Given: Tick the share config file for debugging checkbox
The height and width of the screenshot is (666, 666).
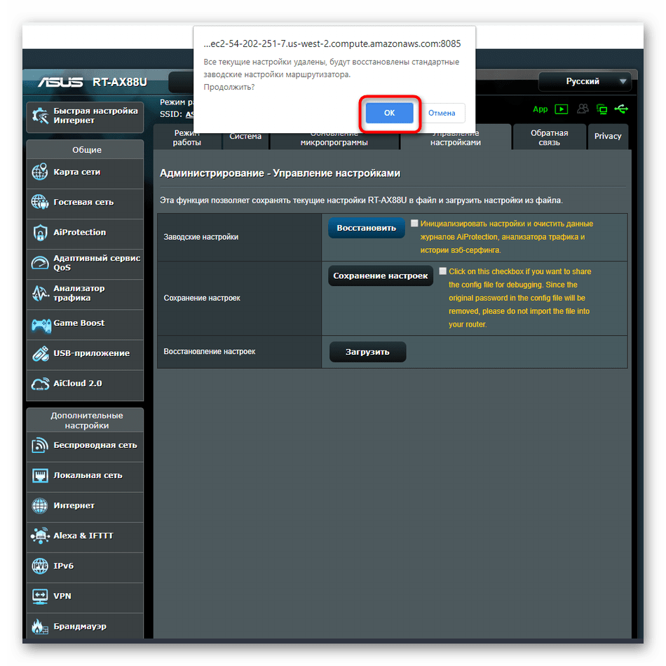Looking at the screenshot, I should [x=442, y=271].
